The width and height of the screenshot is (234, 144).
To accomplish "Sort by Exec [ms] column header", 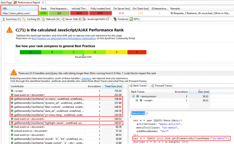I will [200, 92].
